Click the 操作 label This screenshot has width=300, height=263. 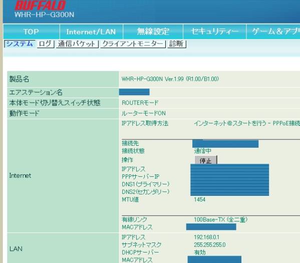click(x=127, y=160)
